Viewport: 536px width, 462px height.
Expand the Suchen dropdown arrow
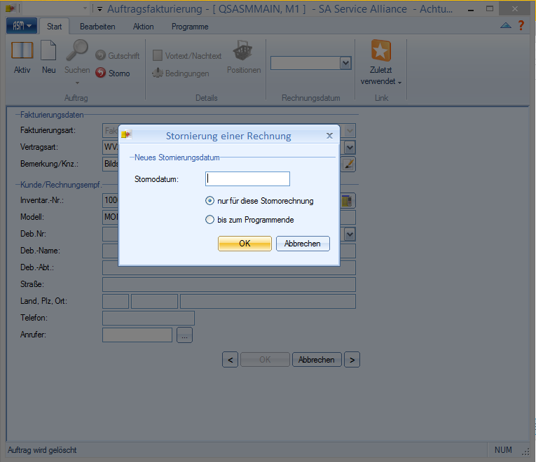[77, 83]
